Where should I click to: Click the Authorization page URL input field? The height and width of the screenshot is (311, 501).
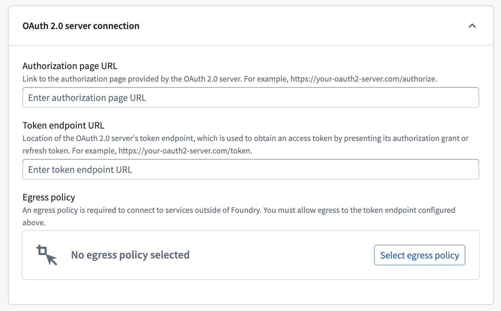[251, 97]
